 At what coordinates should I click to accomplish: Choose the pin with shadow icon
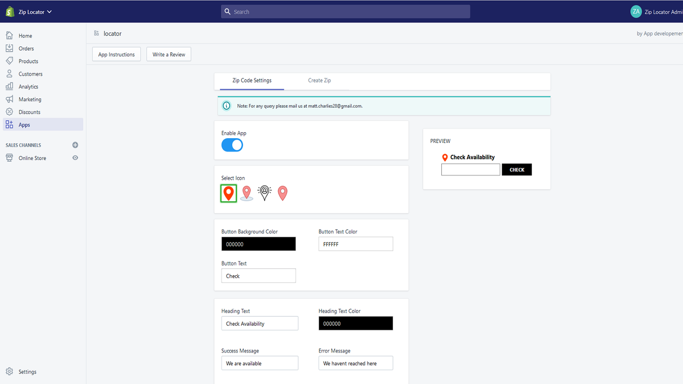click(x=247, y=193)
